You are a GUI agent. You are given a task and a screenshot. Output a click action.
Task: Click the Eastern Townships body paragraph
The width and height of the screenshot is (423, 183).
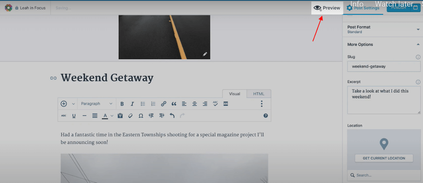tap(162, 139)
